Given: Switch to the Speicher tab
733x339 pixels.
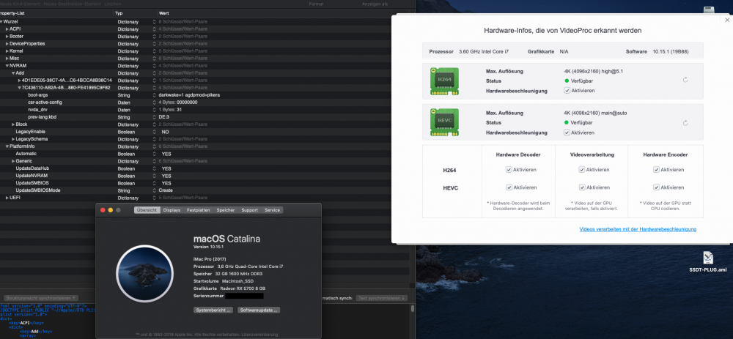Looking at the screenshot, I should [225, 210].
